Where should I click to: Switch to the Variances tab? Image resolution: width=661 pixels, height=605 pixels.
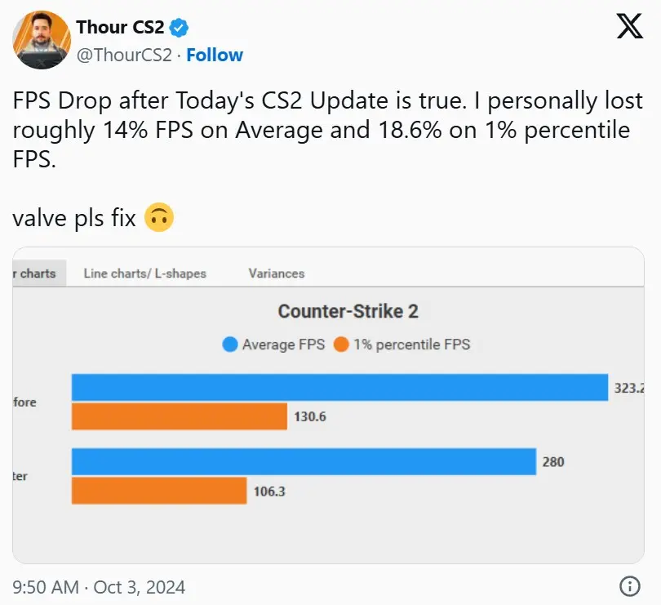tap(277, 274)
